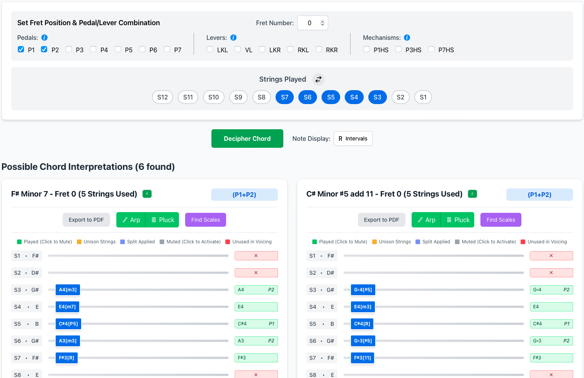Check the P1HS mechanism checkbox

pyautogui.click(x=366, y=50)
